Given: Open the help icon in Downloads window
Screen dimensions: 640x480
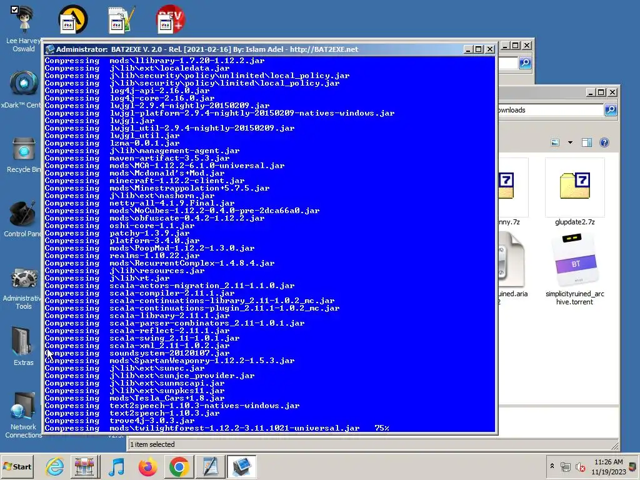Looking at the screenshot, I should point(604,142).
